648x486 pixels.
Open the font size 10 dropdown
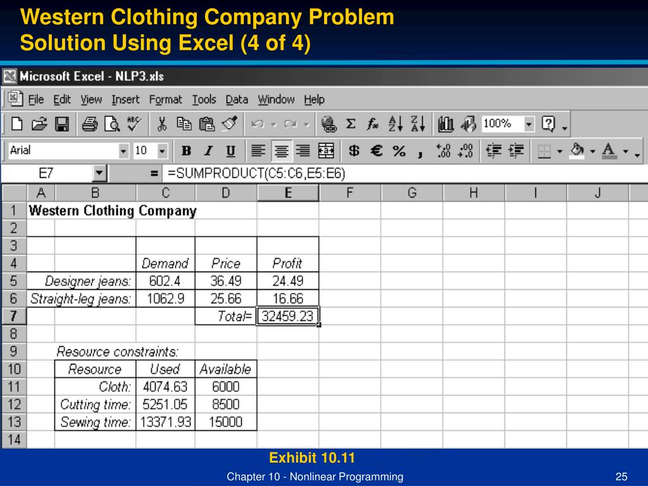163,151
